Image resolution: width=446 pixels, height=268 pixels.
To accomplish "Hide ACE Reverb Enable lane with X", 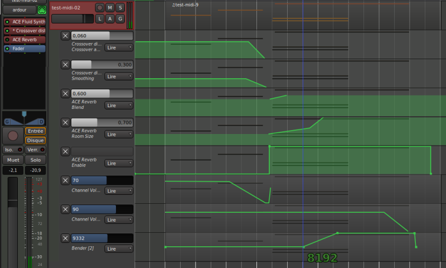I will click(x=65, y=151).
